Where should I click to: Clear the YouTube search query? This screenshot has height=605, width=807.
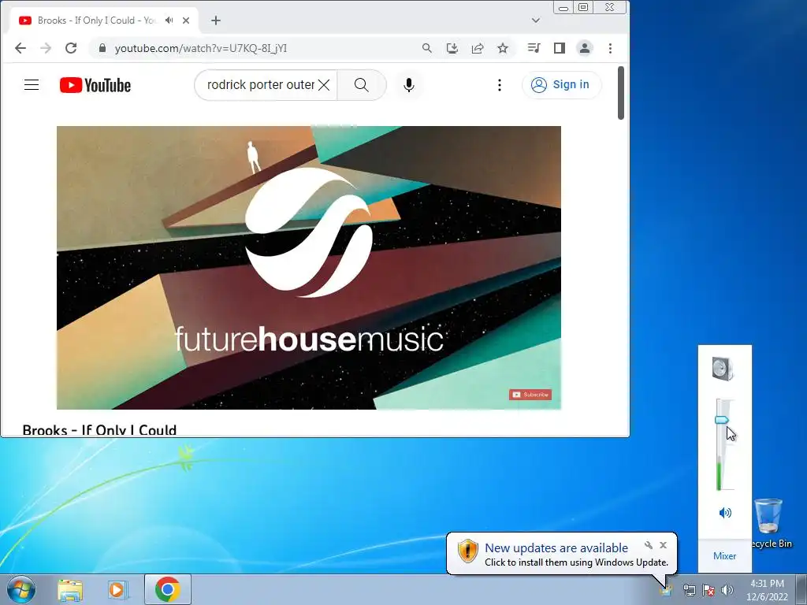point(324,85)
